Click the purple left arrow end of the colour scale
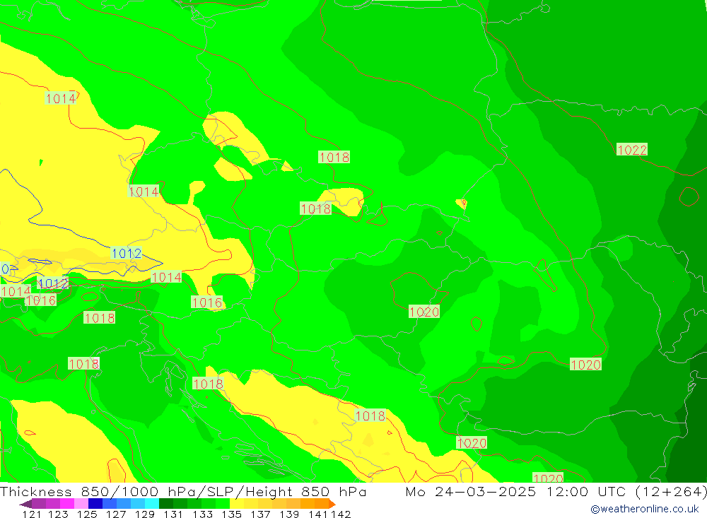Viewport: 707px width, 518px height. (25, 504)
